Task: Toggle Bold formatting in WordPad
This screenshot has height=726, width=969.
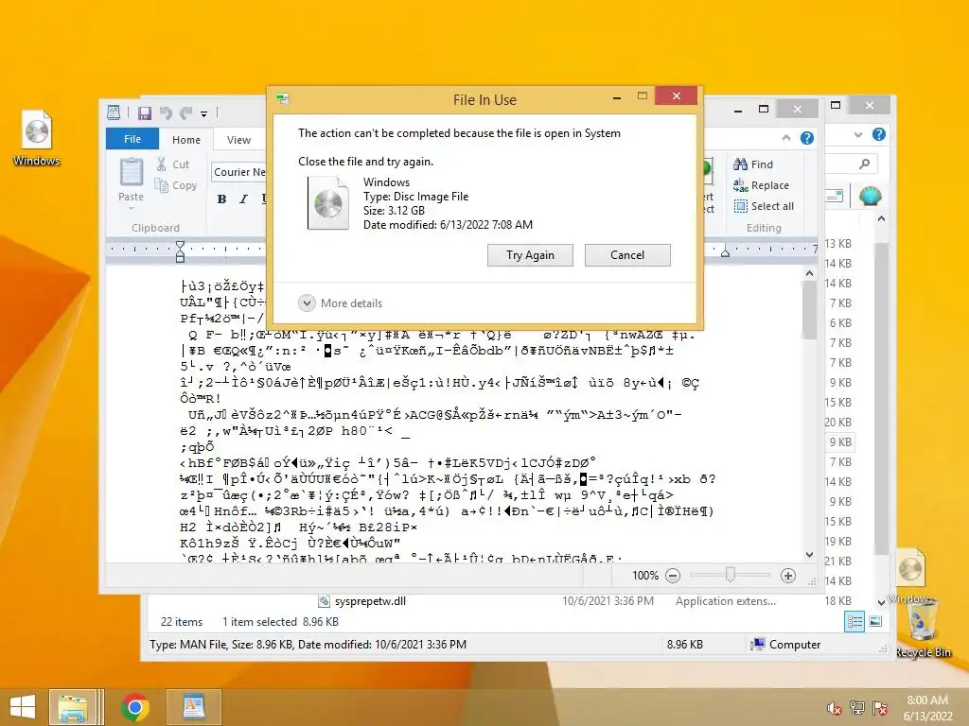Action: click(x=221, y=199)
